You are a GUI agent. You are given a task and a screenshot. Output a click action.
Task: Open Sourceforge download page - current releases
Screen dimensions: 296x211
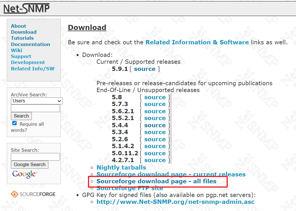[x=171, y=174]
